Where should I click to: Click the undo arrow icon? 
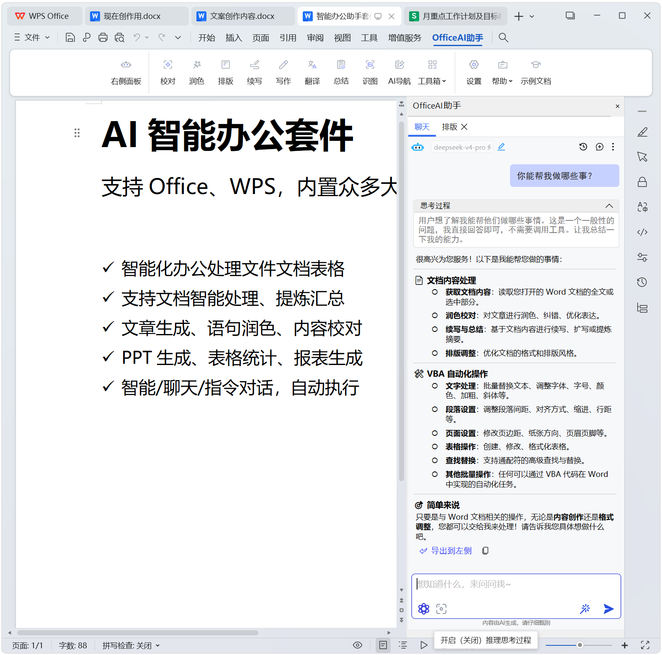tap(137, 37)
